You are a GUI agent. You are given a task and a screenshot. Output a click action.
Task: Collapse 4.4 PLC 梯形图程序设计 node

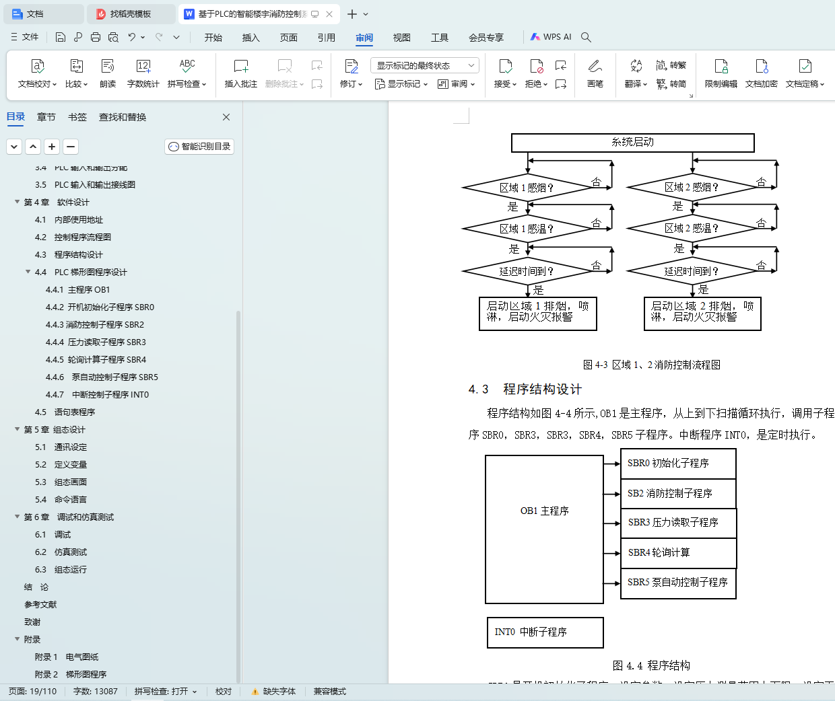(28, 272)
